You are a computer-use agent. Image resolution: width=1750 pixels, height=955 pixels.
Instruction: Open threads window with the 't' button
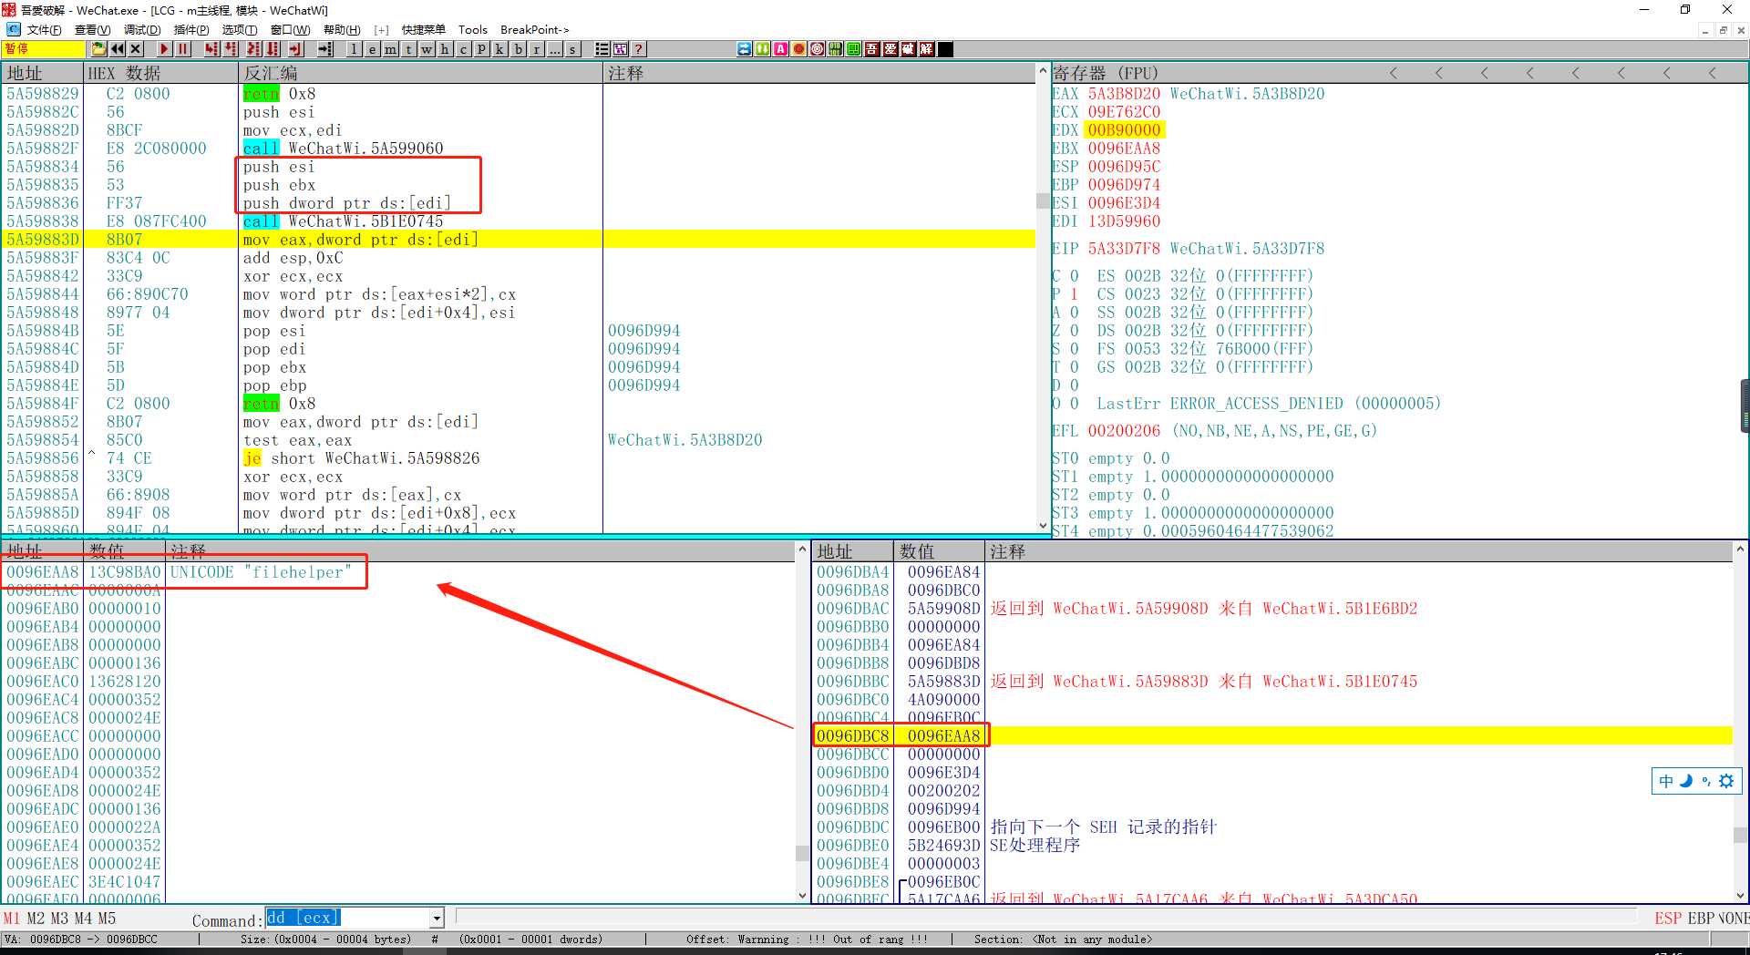pyautogui.click(x=409, y=49)
